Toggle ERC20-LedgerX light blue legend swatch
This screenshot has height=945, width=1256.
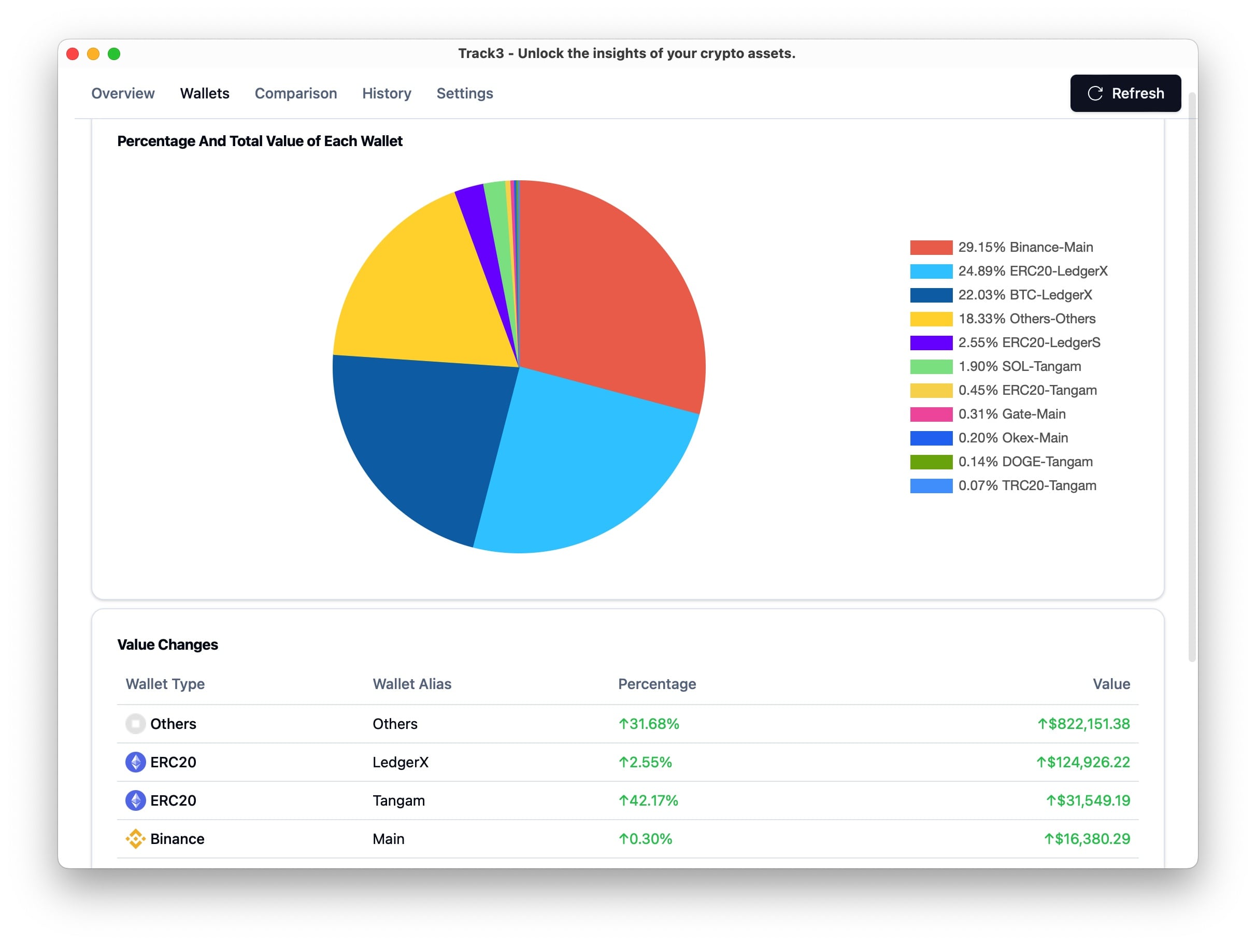[931, 271]
